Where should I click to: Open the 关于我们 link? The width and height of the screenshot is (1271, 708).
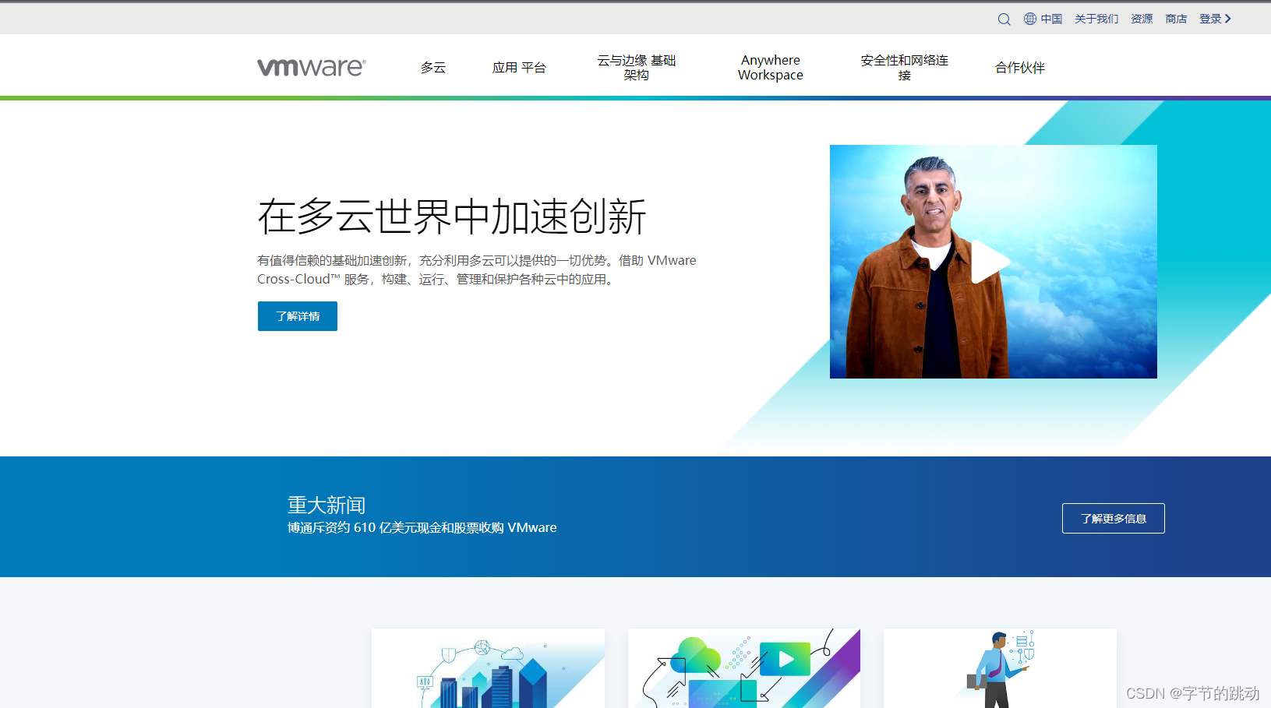click(1096, 19)
